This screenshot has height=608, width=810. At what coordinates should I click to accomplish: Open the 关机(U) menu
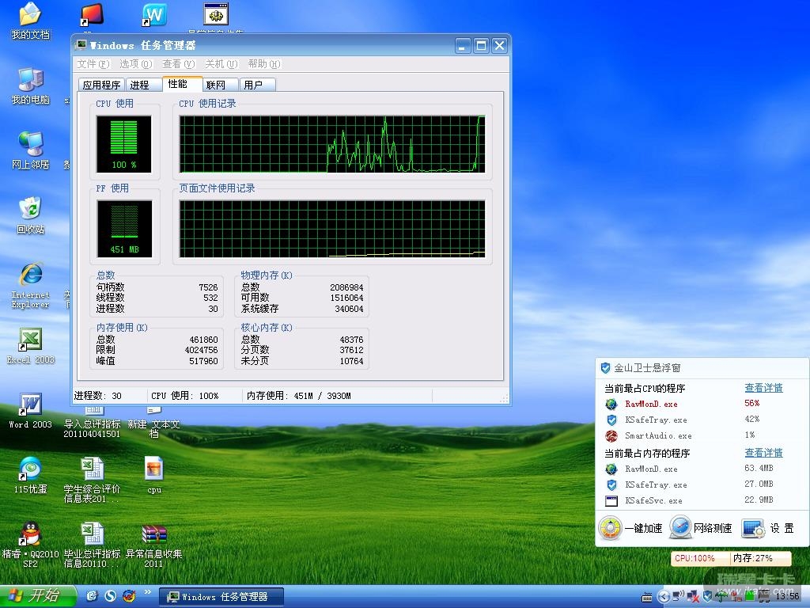(221, 64)
